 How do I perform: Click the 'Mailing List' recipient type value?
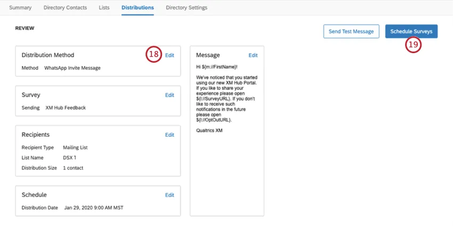[x=75, y=148]
